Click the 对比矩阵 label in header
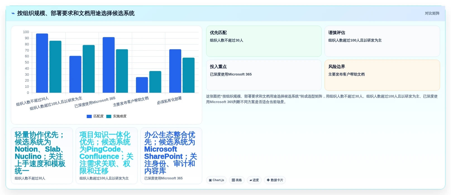The height and width of the screenshot is (195, 451). point(432,13)
